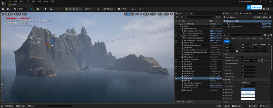Select the LOD filter button in Details
This screenshot has height=108, width=273.
[240, 38]
